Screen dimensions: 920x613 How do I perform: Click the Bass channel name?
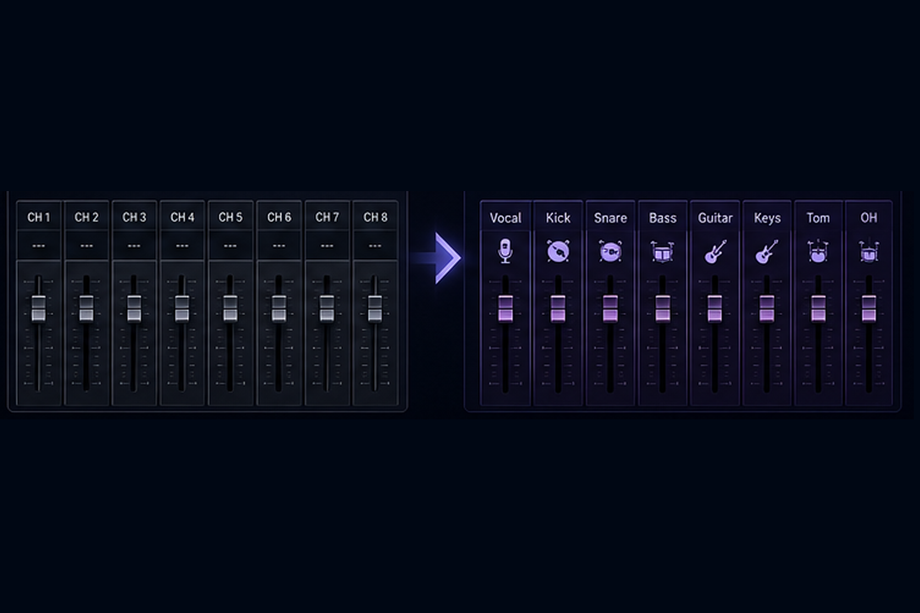click(x=662, y=218)
